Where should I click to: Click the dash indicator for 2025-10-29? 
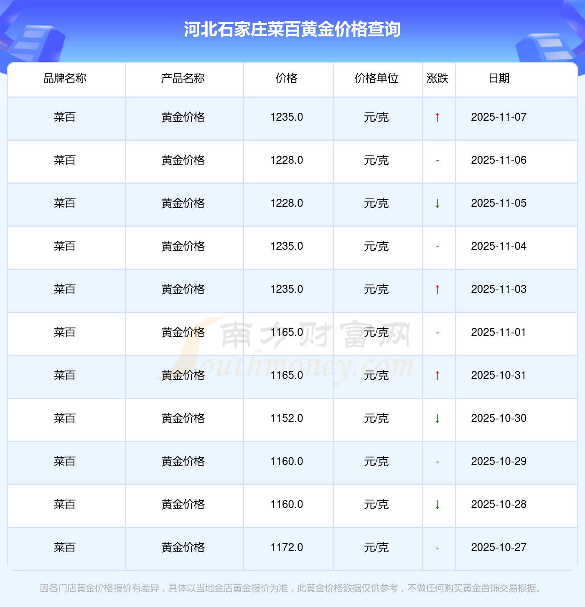[437, 462]
